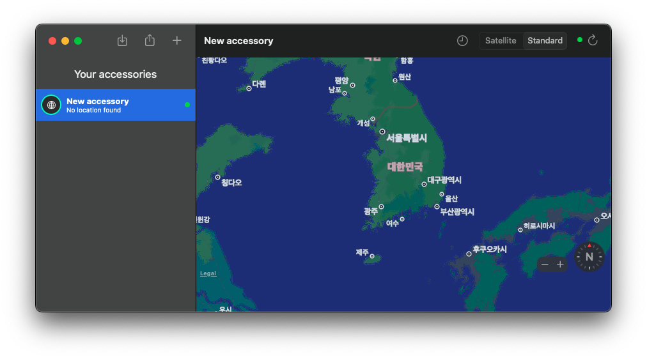Open the Legal link on map
The height and width of the screenshot is (359, 647).
(208, 273)
